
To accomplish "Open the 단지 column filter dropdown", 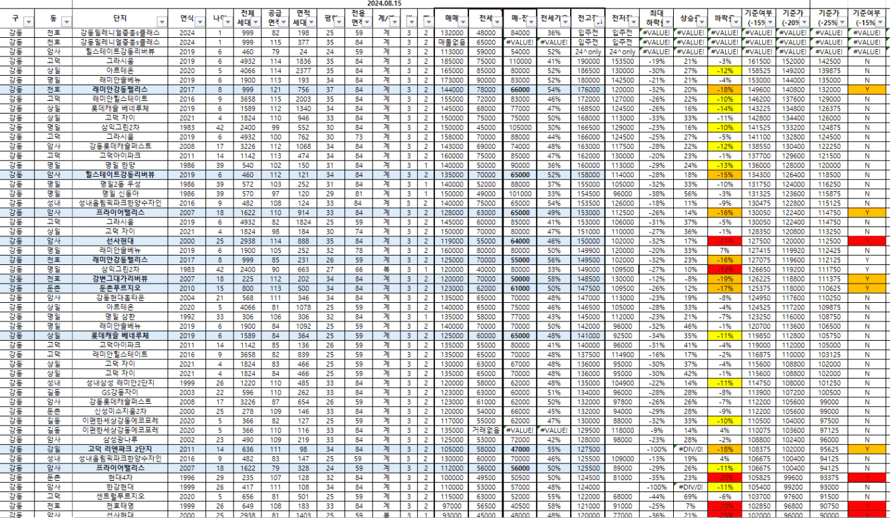I will tap(162, 21).
